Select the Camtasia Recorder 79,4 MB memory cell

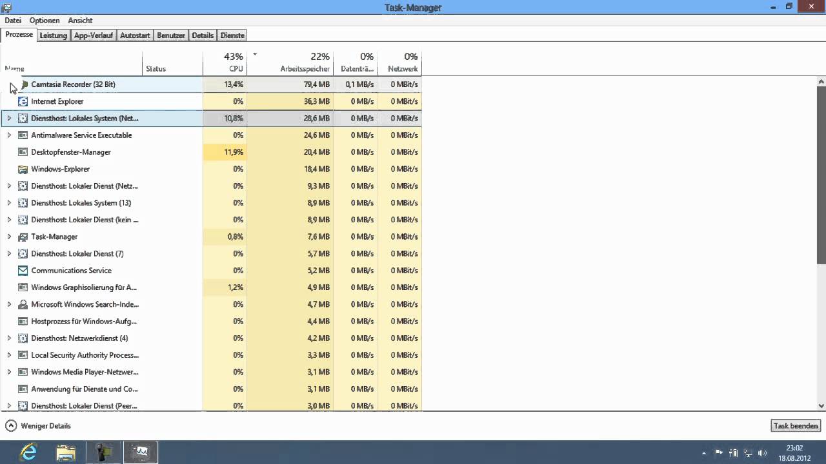[x=290, y=84]
